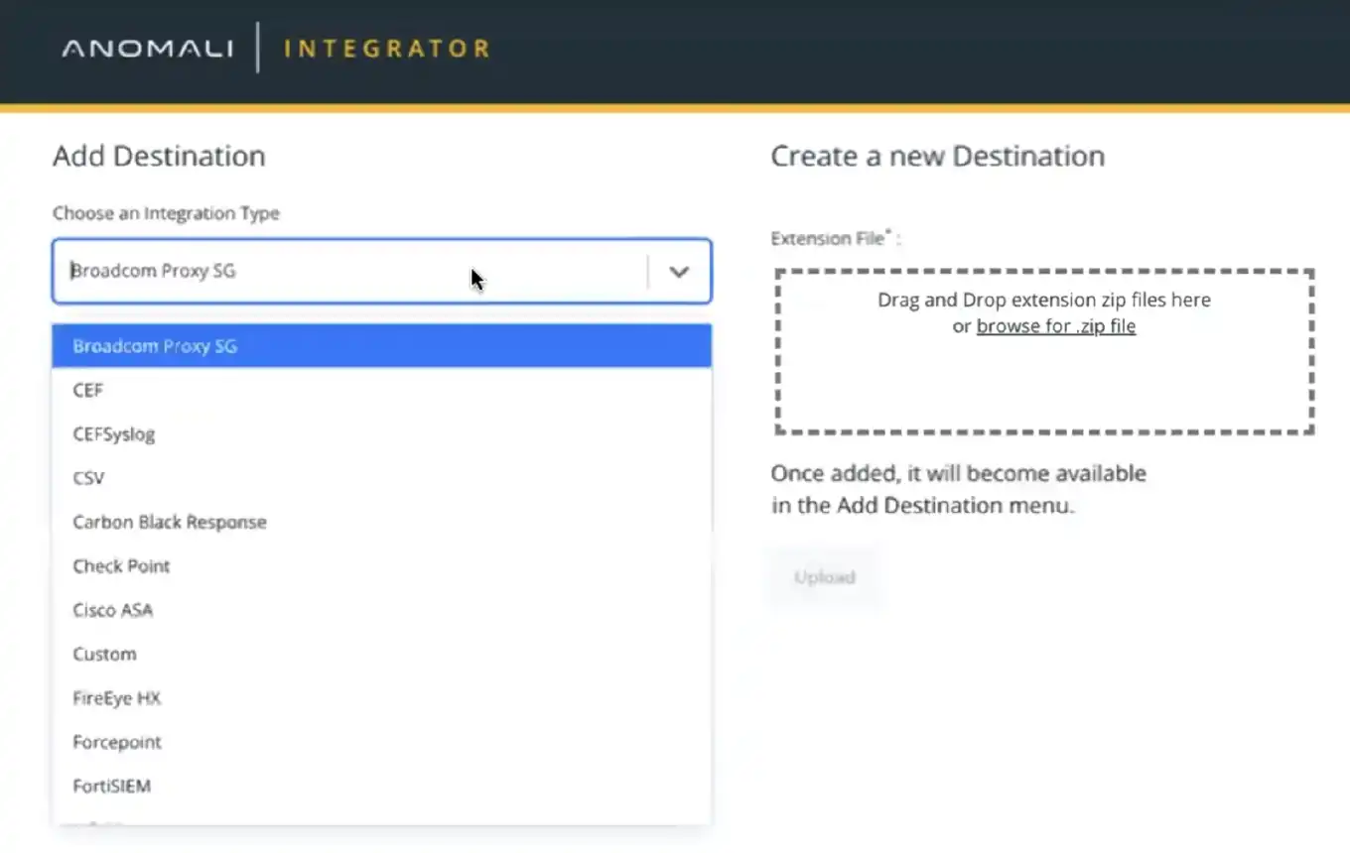This screenshot has height=853, width=1350.
Task: Choose the Custom integration type
Action: click(382, 654)
